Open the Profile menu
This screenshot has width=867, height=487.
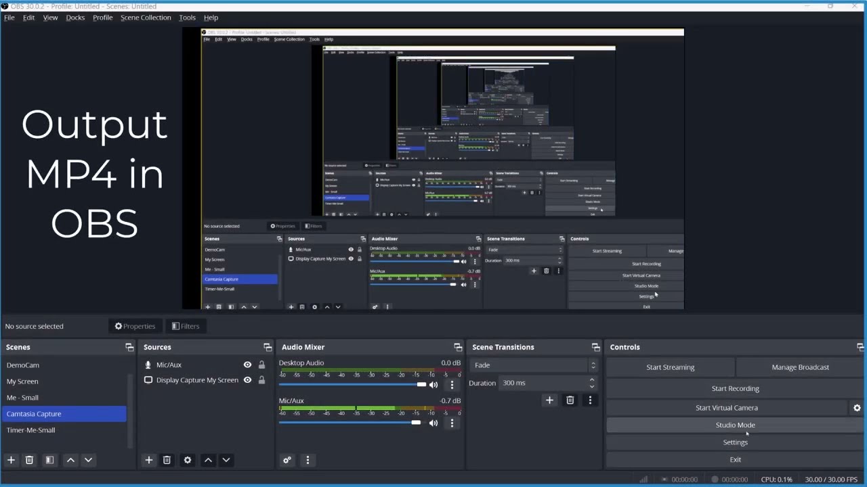[x=102, y=18]
